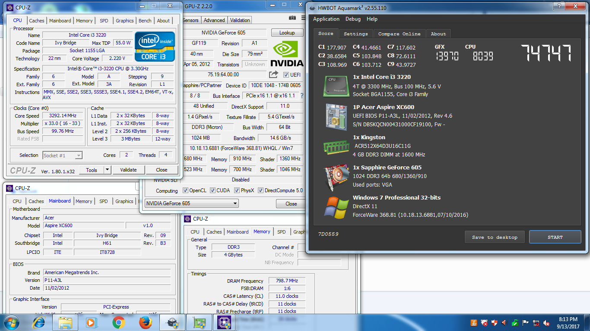Switch to the Advanced tab in GPU-Z
This screenshot has width=590, height=331.
(x=214, y=20)
